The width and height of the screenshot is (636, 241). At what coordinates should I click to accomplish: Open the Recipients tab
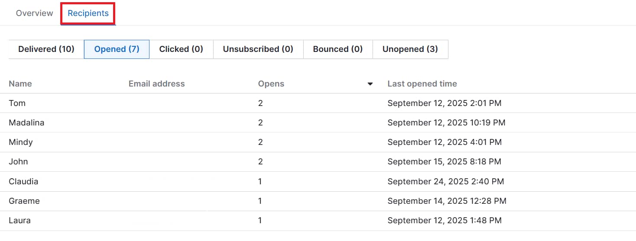click(x=88, y=13)
